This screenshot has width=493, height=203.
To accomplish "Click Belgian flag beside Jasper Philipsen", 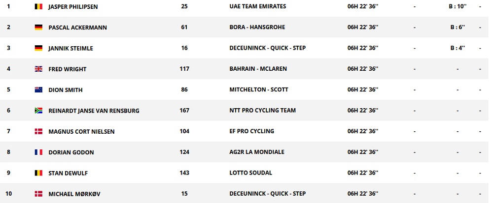I will 38,6.
